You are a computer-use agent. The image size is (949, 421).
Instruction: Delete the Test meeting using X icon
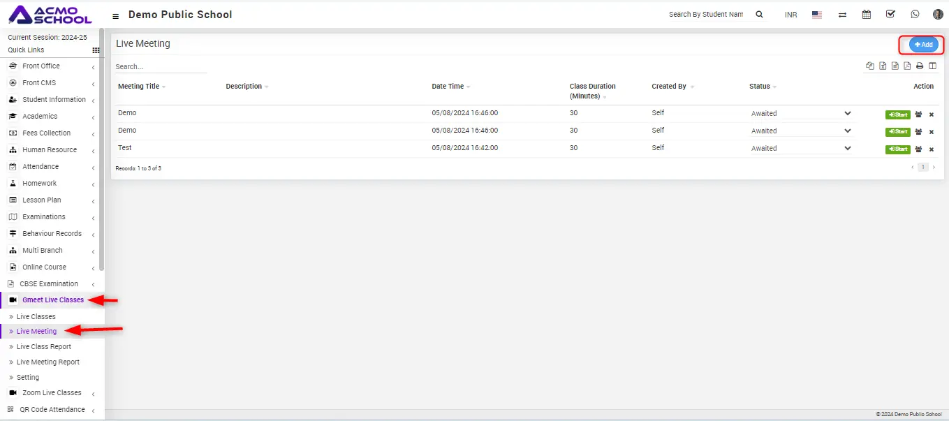point(932,149)
